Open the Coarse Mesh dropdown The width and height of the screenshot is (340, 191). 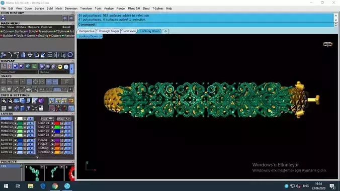click(x=19, y=72)
